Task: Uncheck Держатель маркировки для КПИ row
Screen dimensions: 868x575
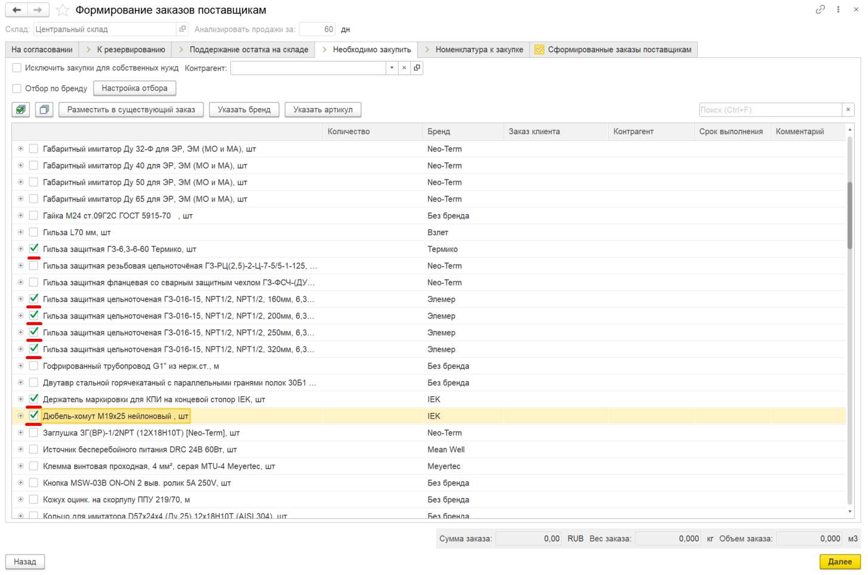Action: [33, 399]
